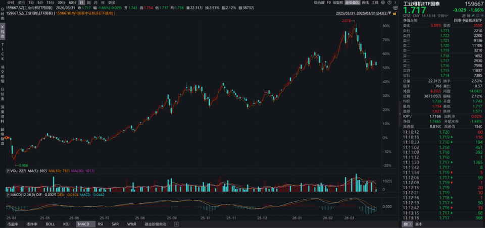Image resolution: width=485 pixels, height=228 pixels.
Task: Select the K线图 tab in left sidebar
Action: 3,32
